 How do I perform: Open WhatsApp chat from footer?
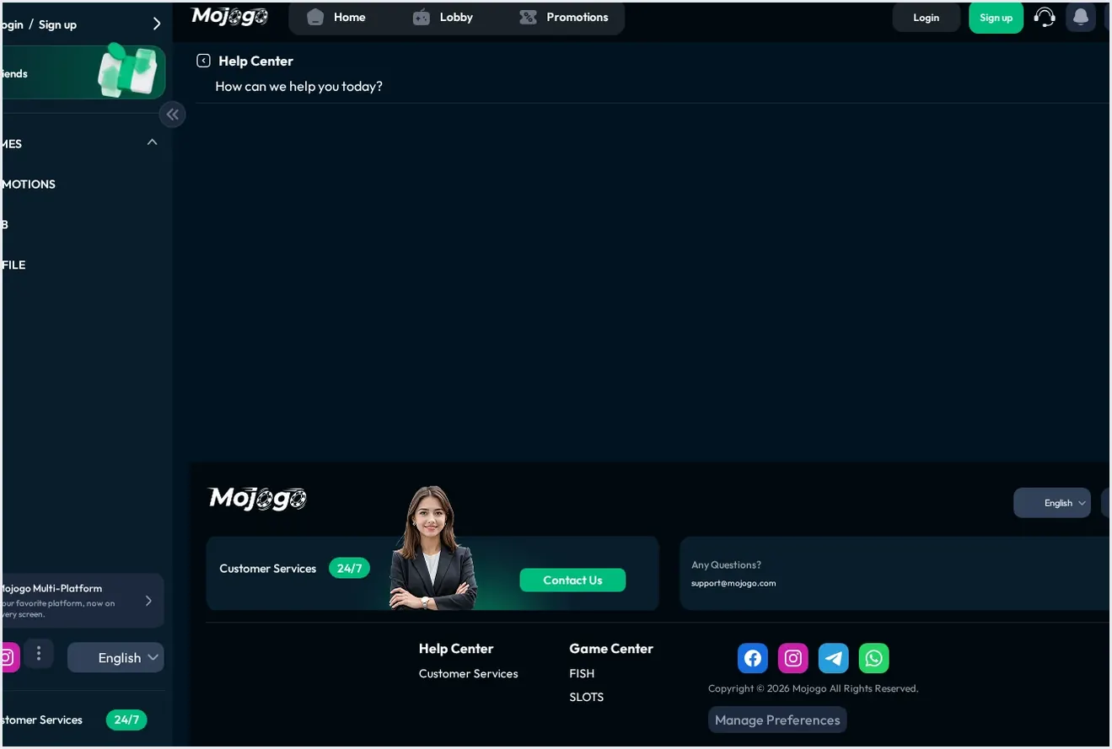[x=874, y=658]
